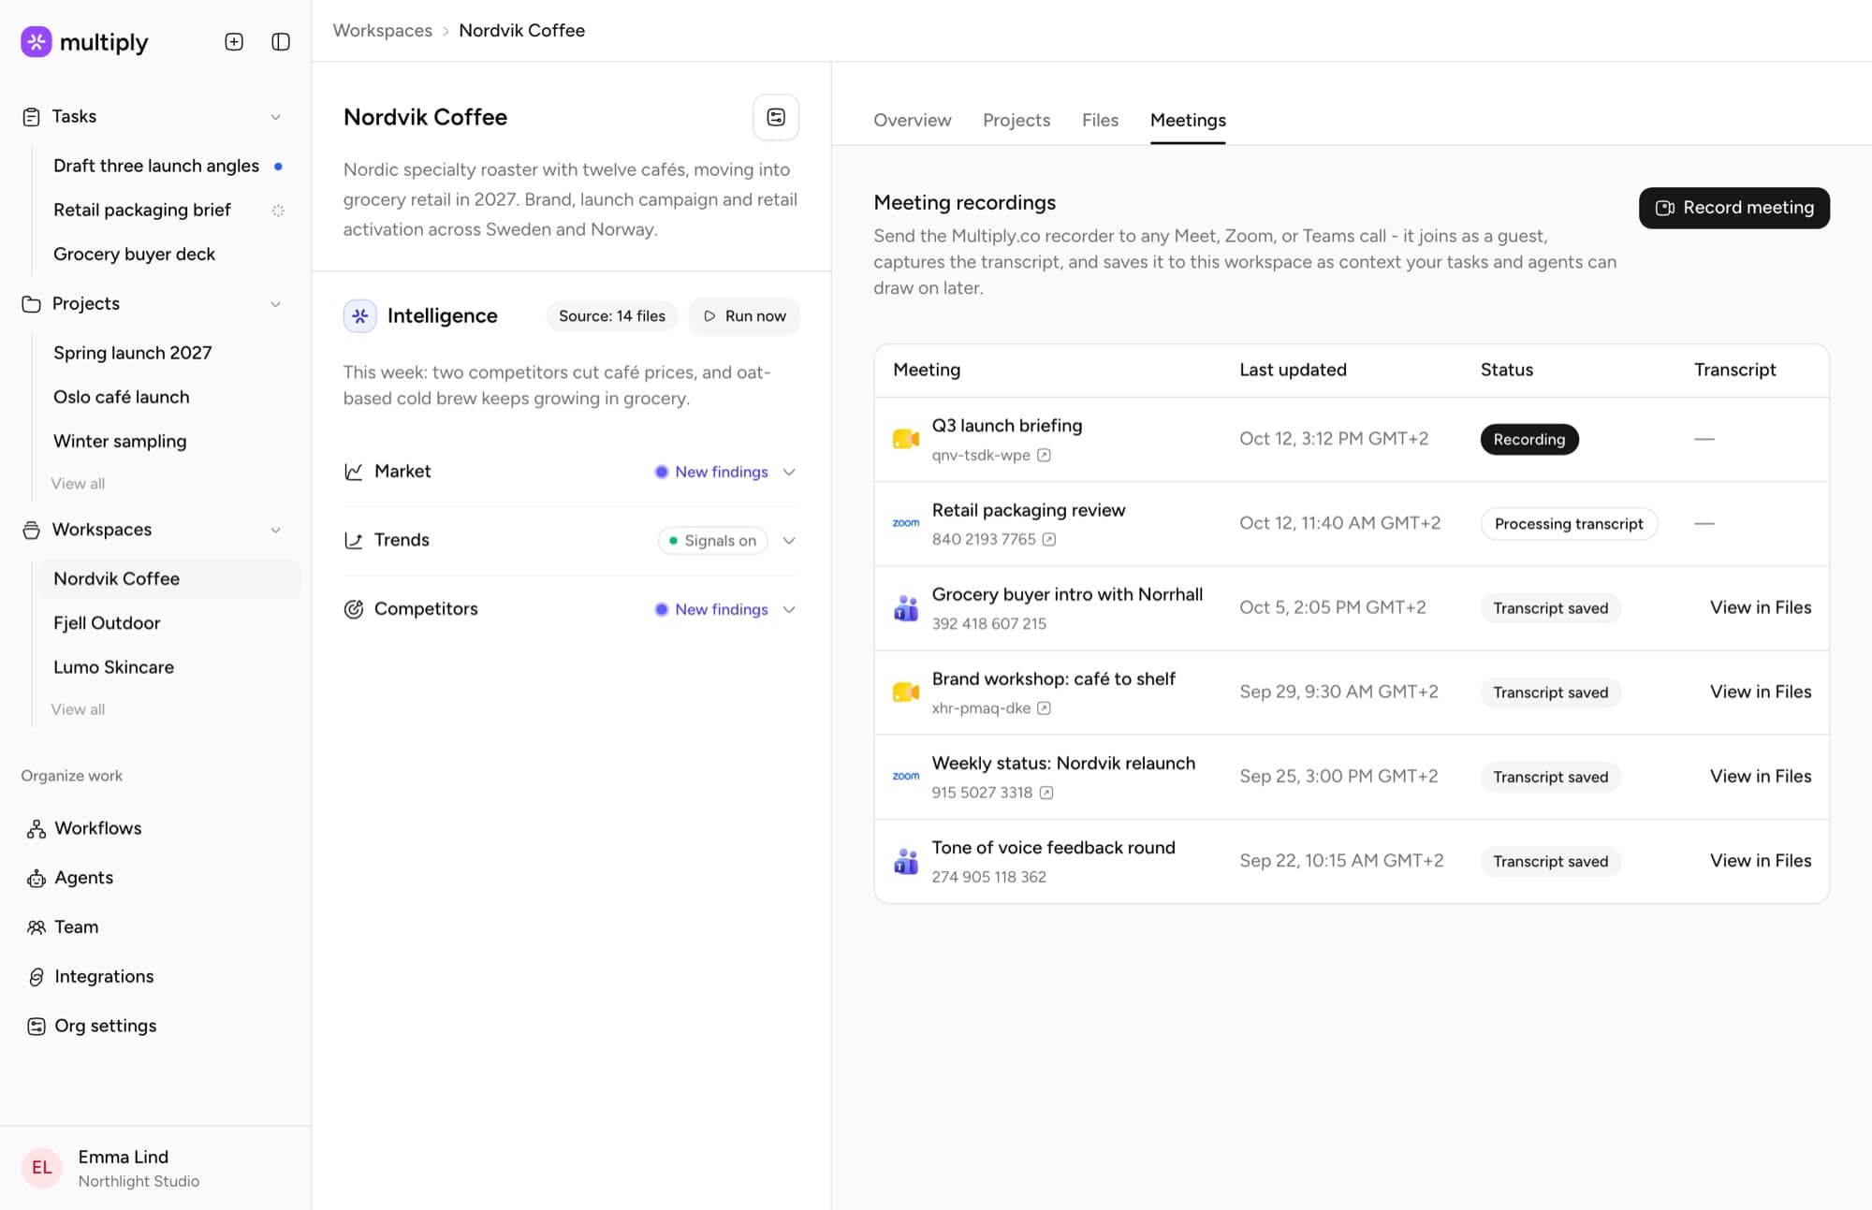The image size is (1872, 1210).
Task: Select the Meetings tab
Action: point(1188,120)
